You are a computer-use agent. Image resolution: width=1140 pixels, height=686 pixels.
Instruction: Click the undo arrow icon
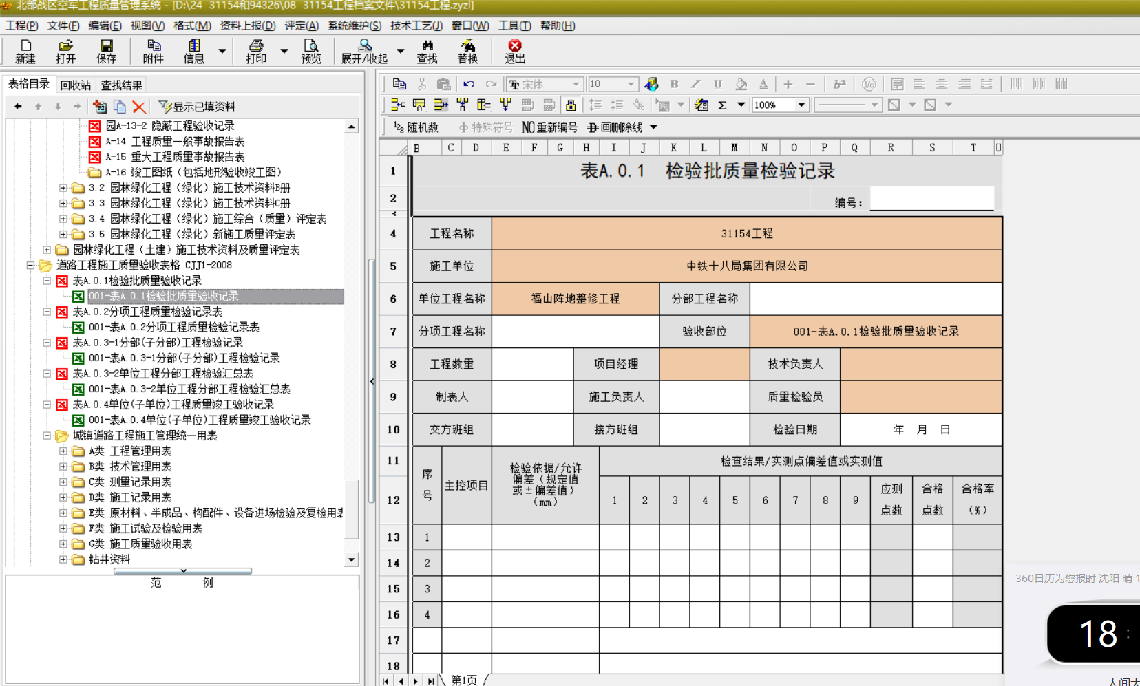469,84
